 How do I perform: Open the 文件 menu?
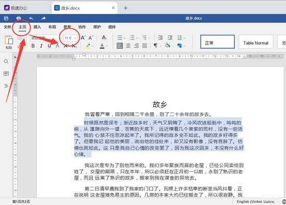click(7, 27)
